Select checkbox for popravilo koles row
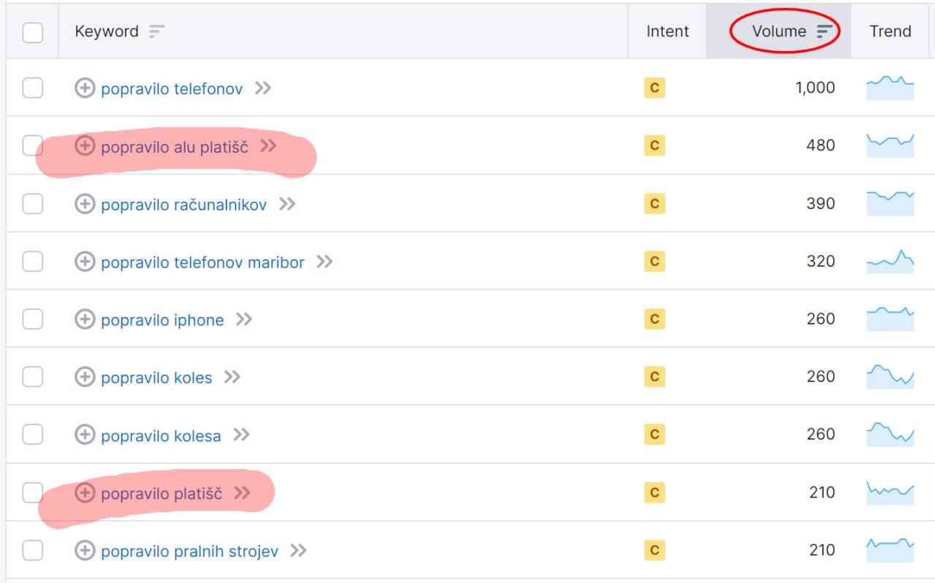This screenshot has width=935, height=583. pos(33,377)
